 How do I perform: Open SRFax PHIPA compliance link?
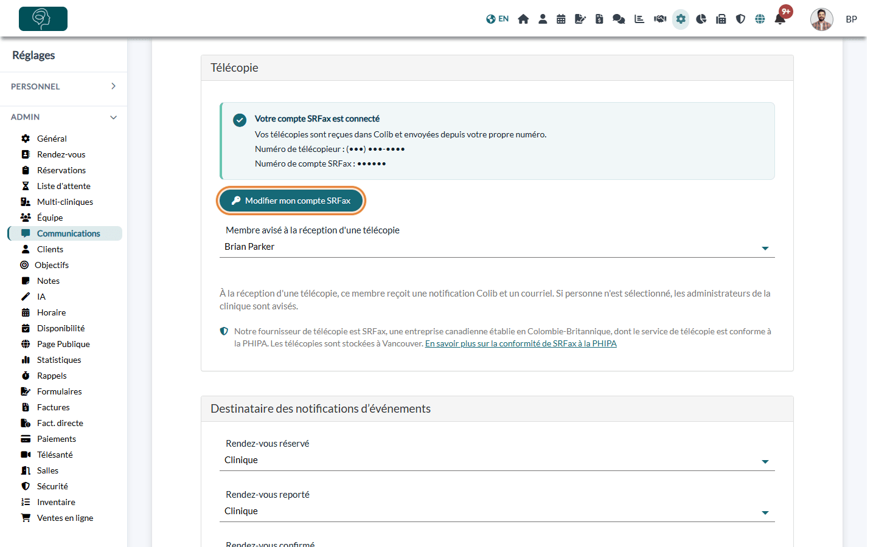coord(521,343)
